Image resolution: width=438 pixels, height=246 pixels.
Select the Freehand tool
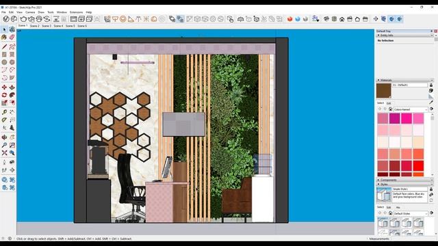point(12,46)
